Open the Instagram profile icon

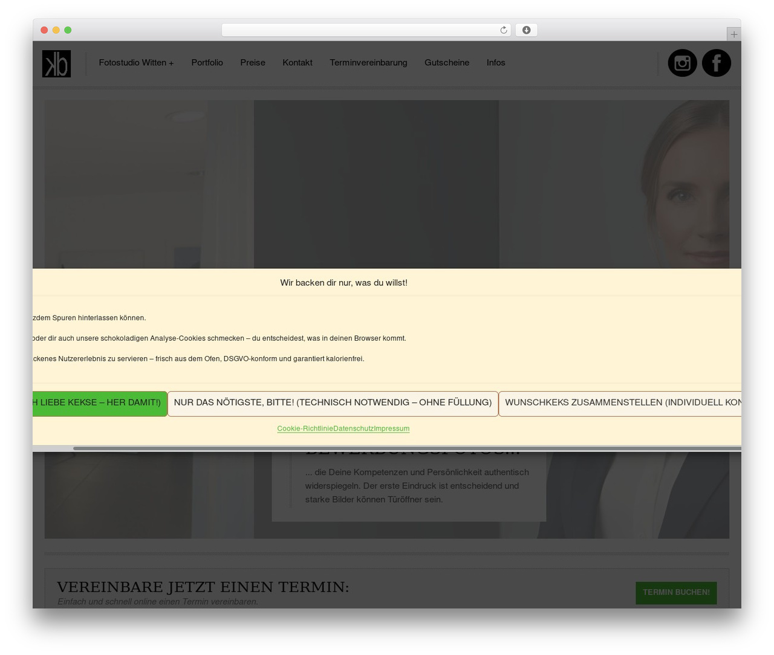point(682,63)
